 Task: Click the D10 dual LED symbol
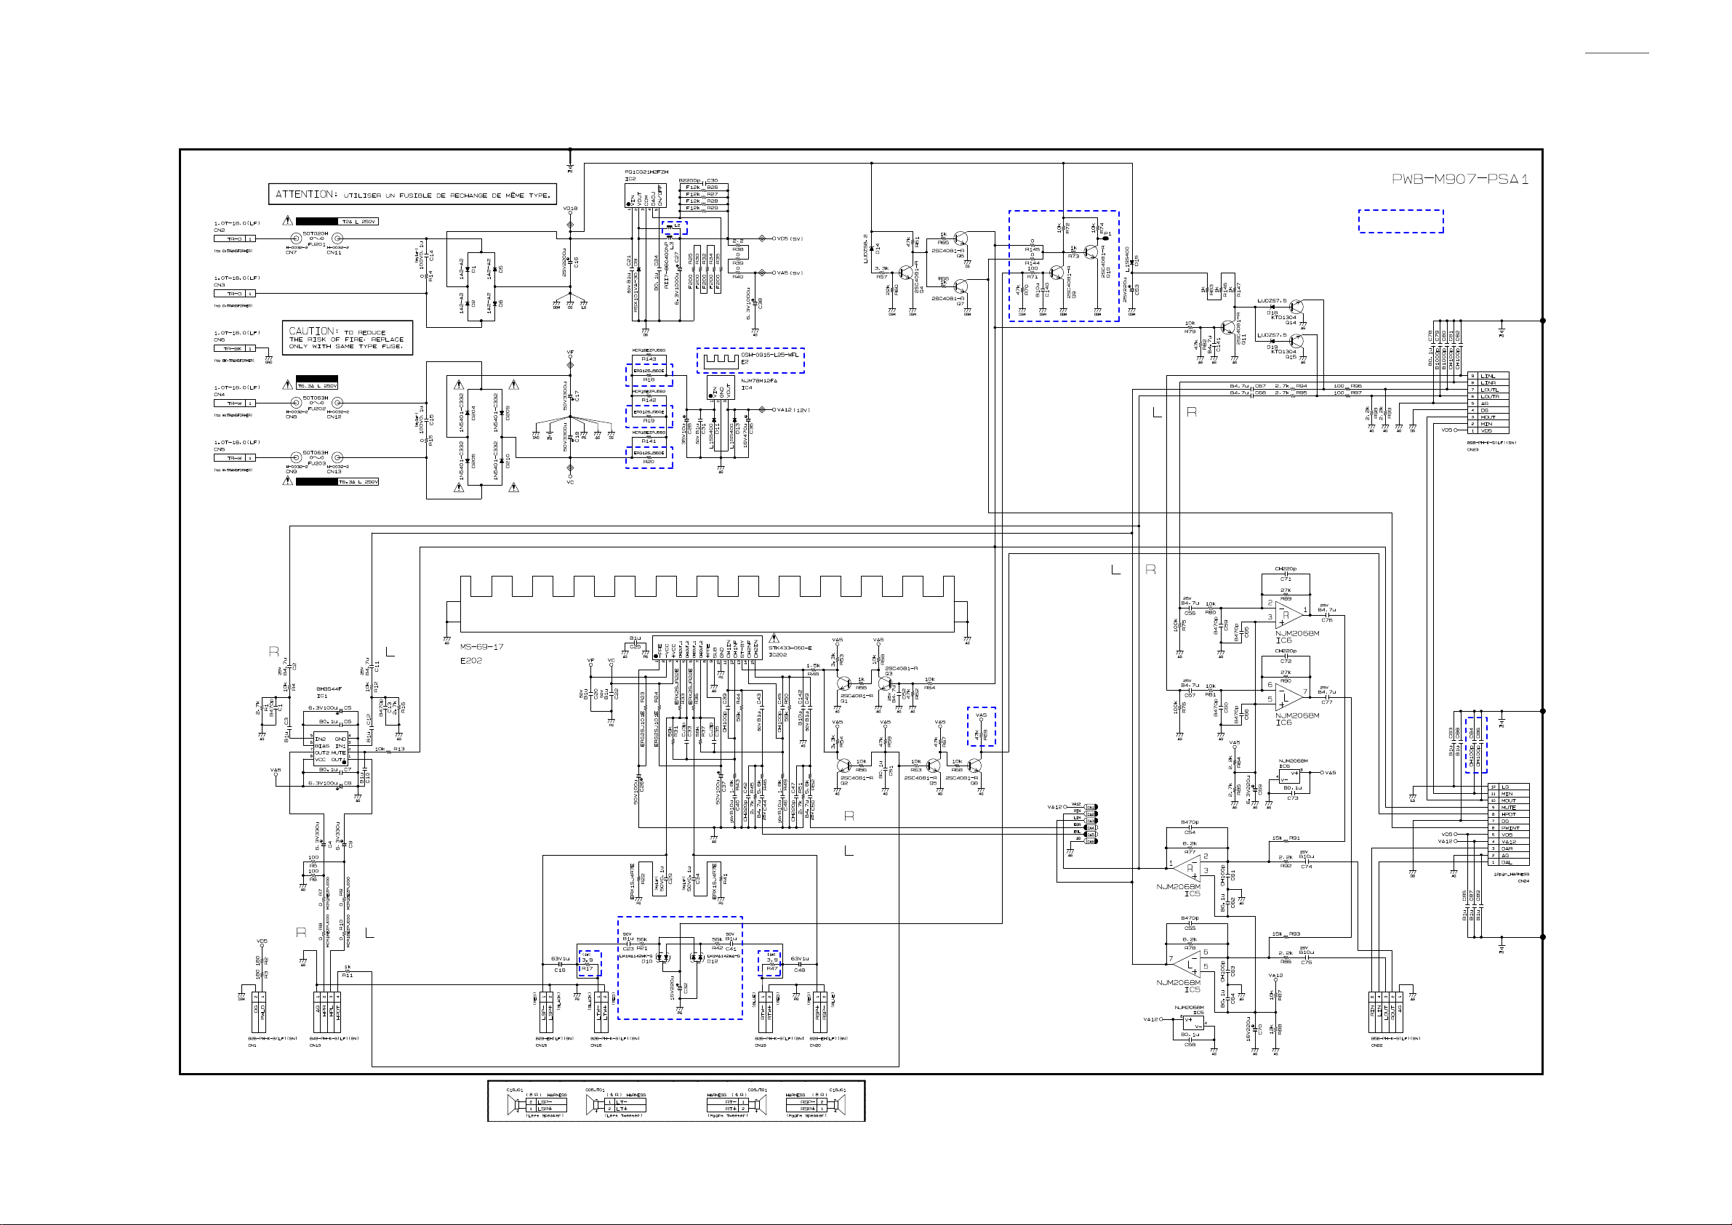click(664, 957)
